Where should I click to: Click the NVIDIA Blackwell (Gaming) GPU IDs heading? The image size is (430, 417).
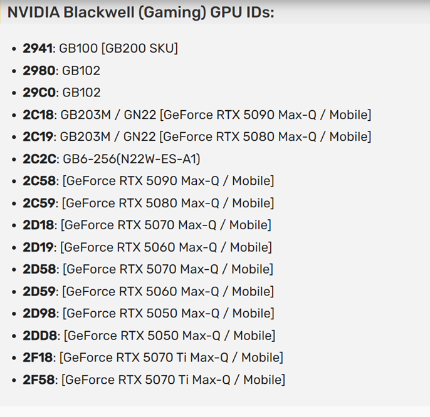(140, 13)
